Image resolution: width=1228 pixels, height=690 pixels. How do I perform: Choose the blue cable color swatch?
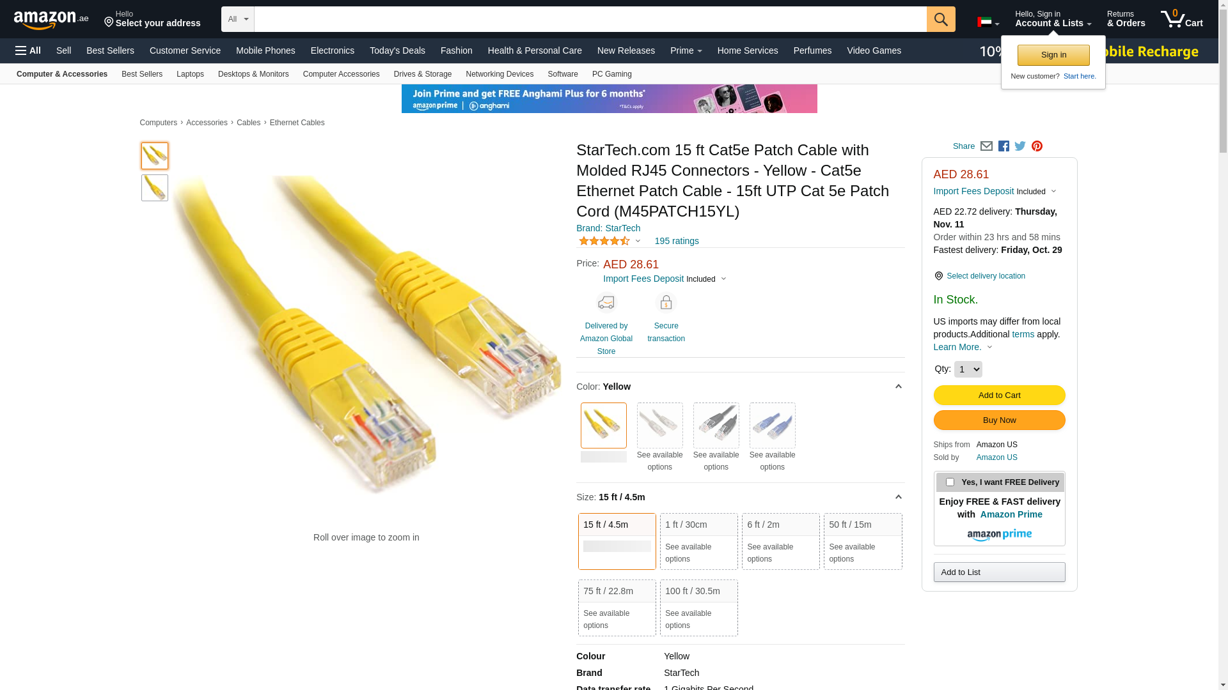pyautogui.click(x=772, y=425)
